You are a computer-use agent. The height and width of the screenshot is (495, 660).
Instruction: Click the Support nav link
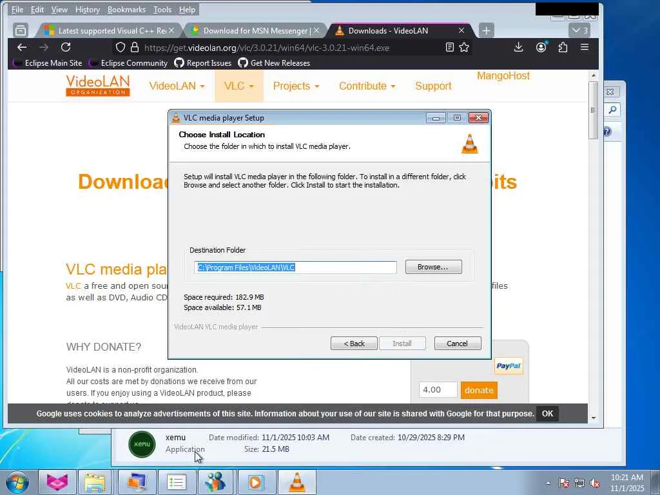click(x=433, y=86)
